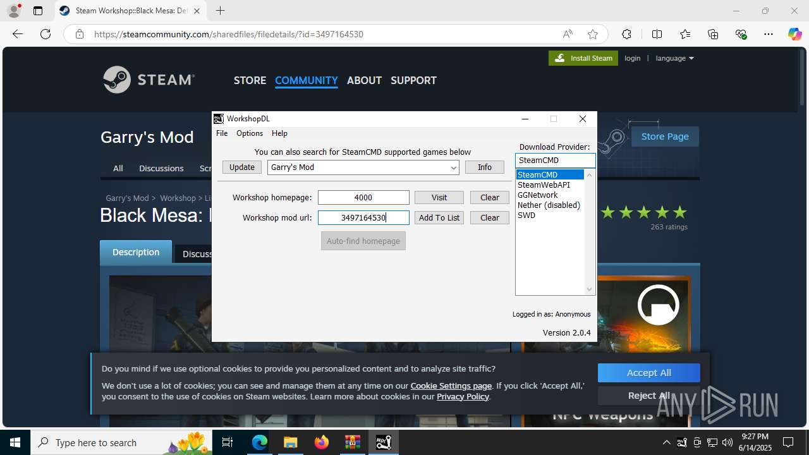
Task: Switch to the Garry's Mod All tab
Action: click(118, 168)
